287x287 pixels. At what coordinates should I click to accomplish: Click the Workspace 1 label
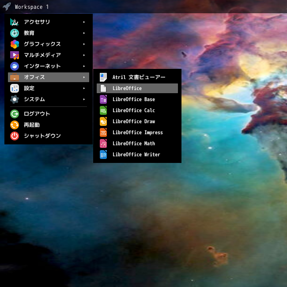click(x=32, y=7)
